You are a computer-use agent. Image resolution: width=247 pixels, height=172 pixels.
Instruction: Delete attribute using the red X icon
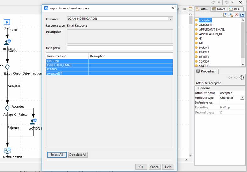pos(236,15)
